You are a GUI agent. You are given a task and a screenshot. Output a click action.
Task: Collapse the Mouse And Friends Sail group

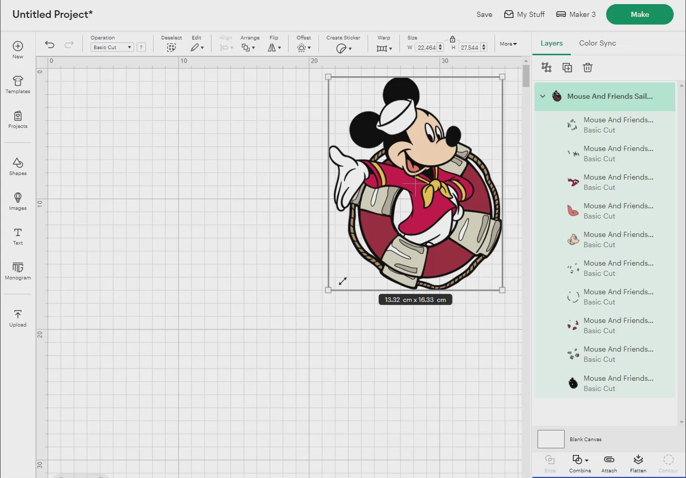(543, 96)
